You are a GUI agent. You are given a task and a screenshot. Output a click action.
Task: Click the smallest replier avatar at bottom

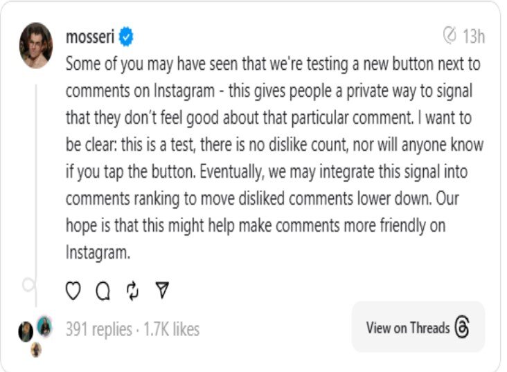(x=36, y=351)
